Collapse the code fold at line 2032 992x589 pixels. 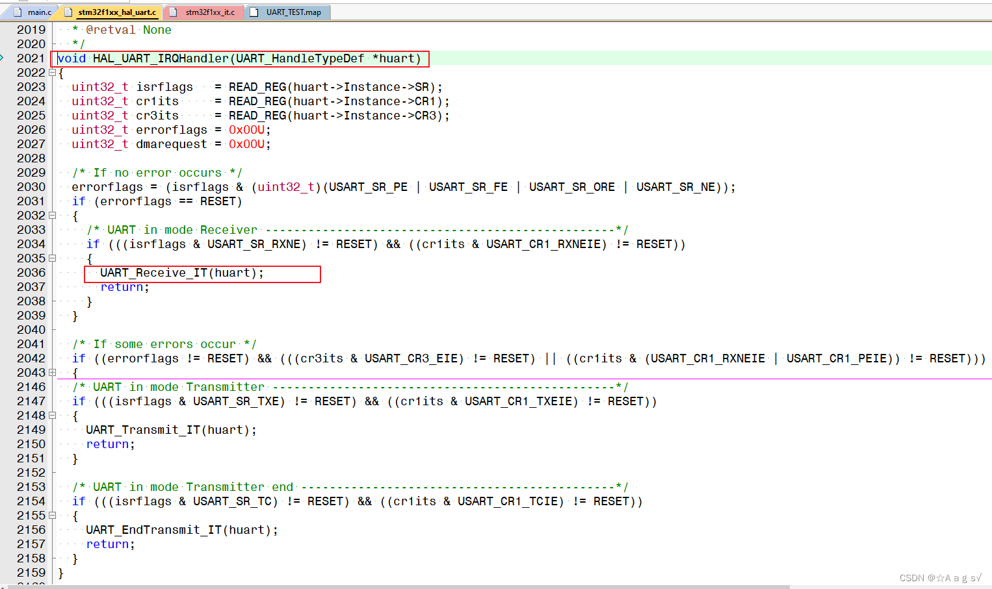(x=53, y=216)
